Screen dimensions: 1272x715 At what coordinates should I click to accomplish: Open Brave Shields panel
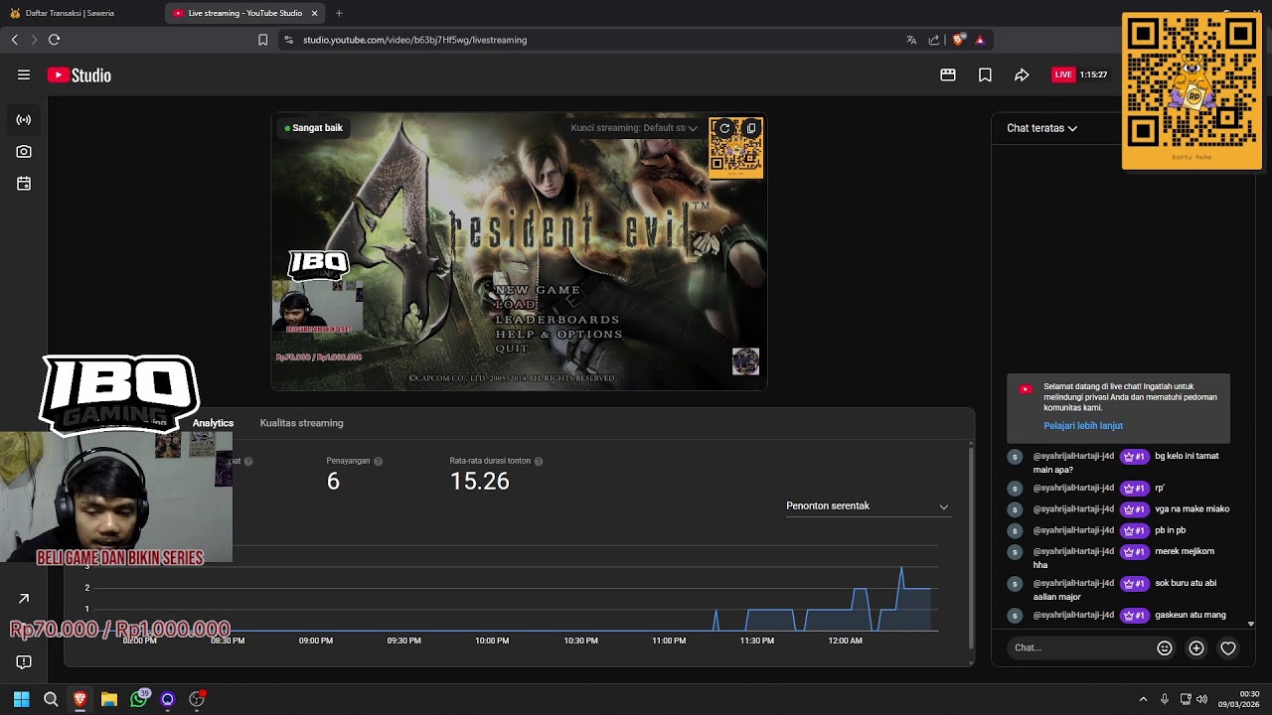click(x=958, y=40)
